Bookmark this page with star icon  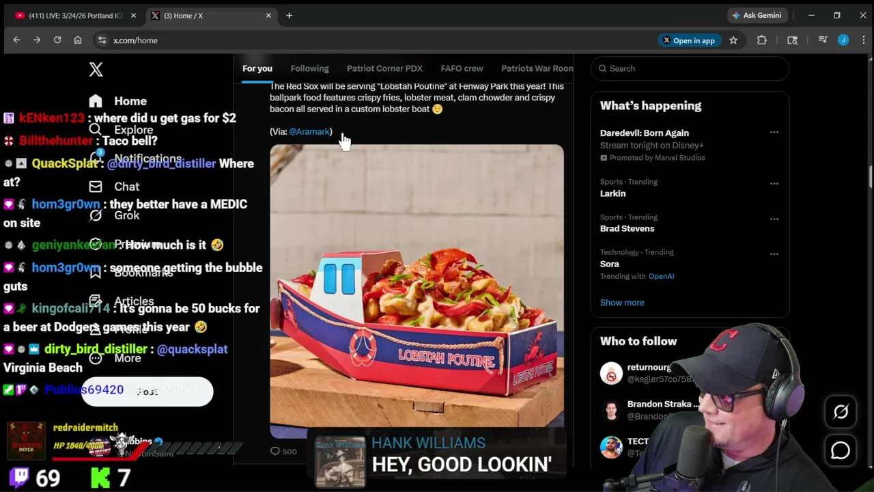[733, 40]
